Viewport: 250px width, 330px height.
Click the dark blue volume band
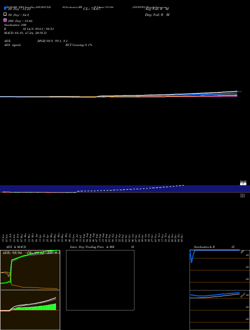click(x=125, y=189)
